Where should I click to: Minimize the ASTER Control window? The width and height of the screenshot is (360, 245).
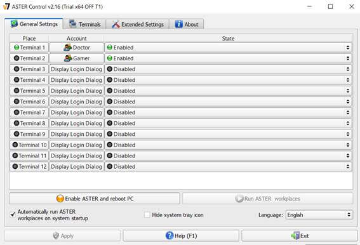[309, 6]
